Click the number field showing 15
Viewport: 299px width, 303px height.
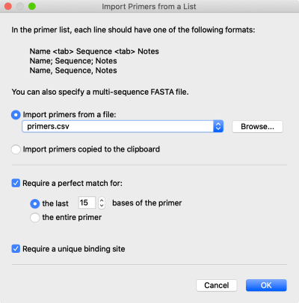(87, 203)
